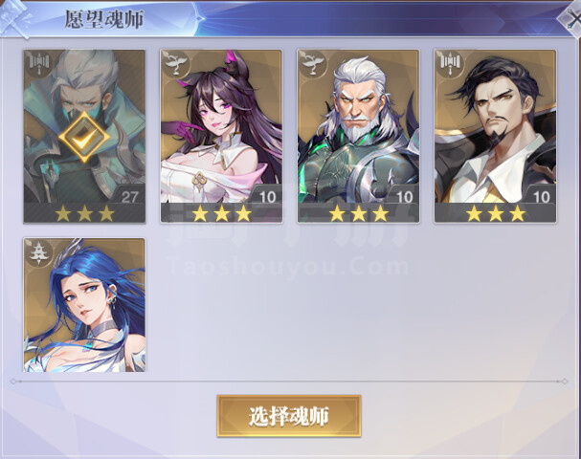Click the dove class icon on fox girl card
This screenshot has height=459, width=581.
pyautogui.click(x=175, y=64)
